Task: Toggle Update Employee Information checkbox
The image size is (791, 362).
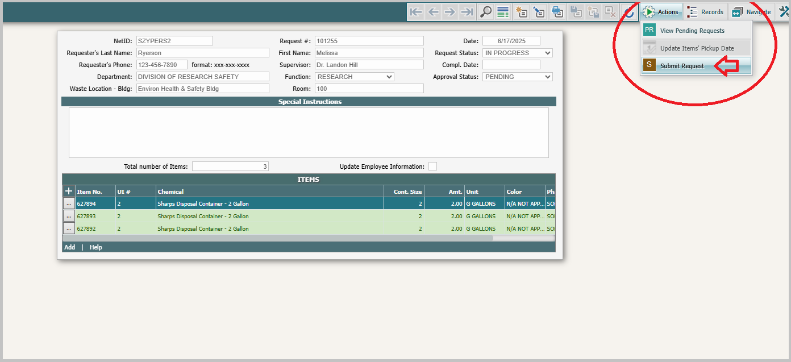Action: coord(433,167)
